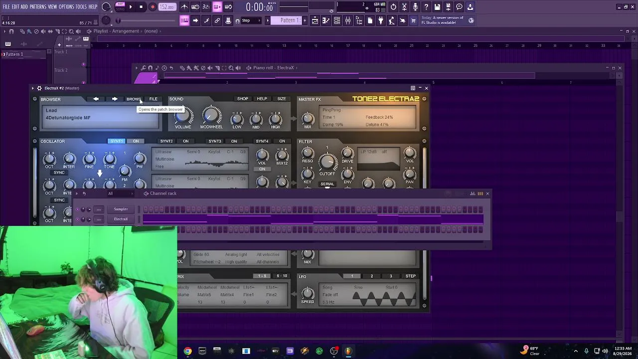
Task: Click the ElectraX SIZE button
Action: click(x=282, y=99)
